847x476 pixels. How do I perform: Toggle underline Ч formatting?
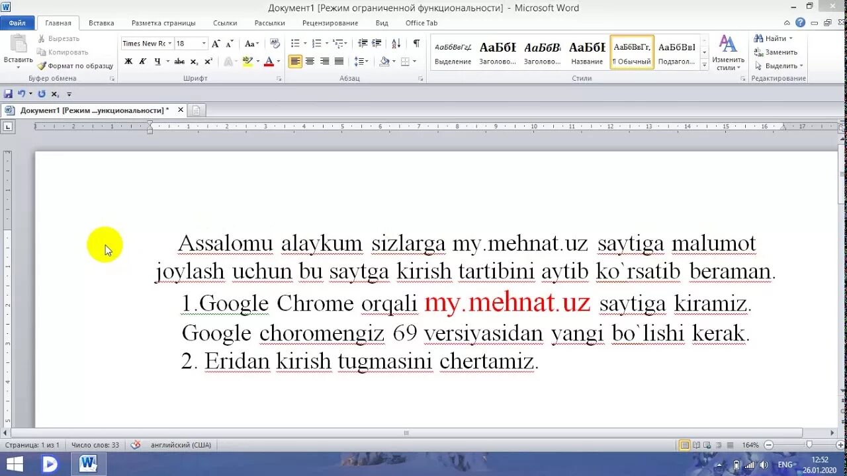[157, 61]
